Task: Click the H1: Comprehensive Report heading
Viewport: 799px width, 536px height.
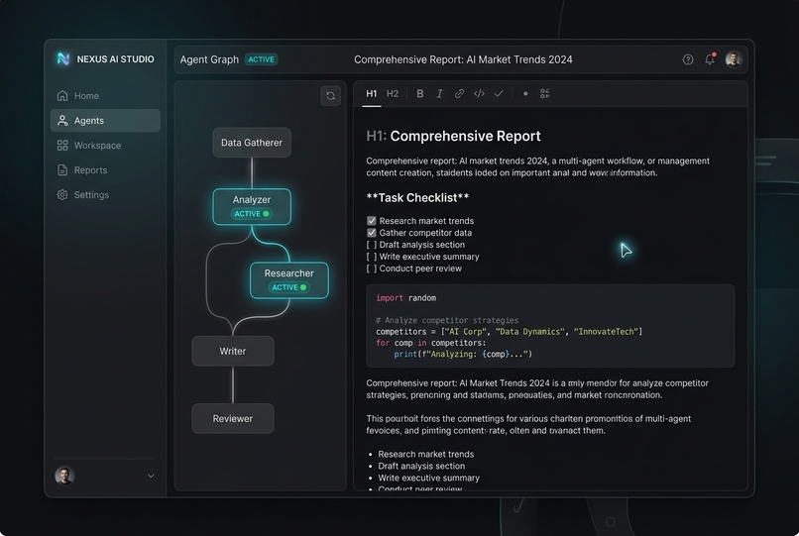Action: (453, 136)
